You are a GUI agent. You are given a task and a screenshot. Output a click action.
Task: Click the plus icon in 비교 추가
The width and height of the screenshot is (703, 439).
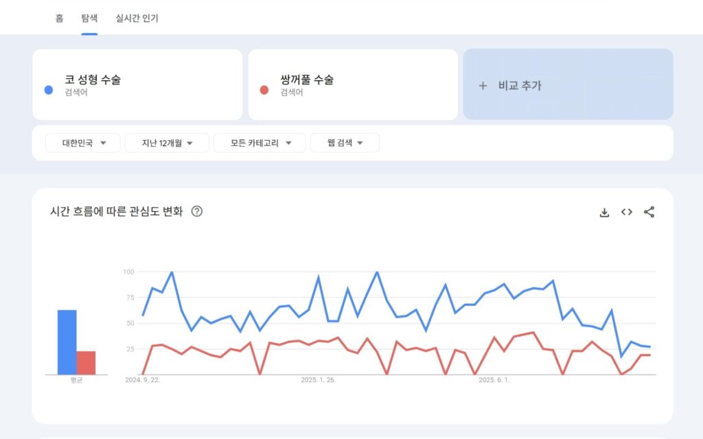pos(483,86)
